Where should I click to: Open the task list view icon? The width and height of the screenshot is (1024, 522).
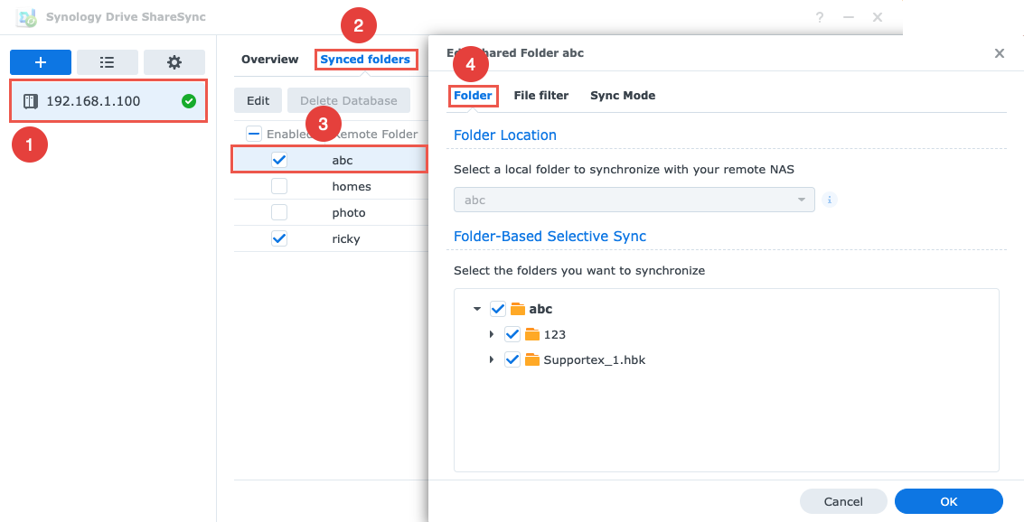[108, 62]
